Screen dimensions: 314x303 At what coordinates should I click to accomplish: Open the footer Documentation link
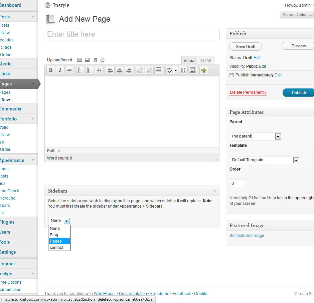(133, 293)
